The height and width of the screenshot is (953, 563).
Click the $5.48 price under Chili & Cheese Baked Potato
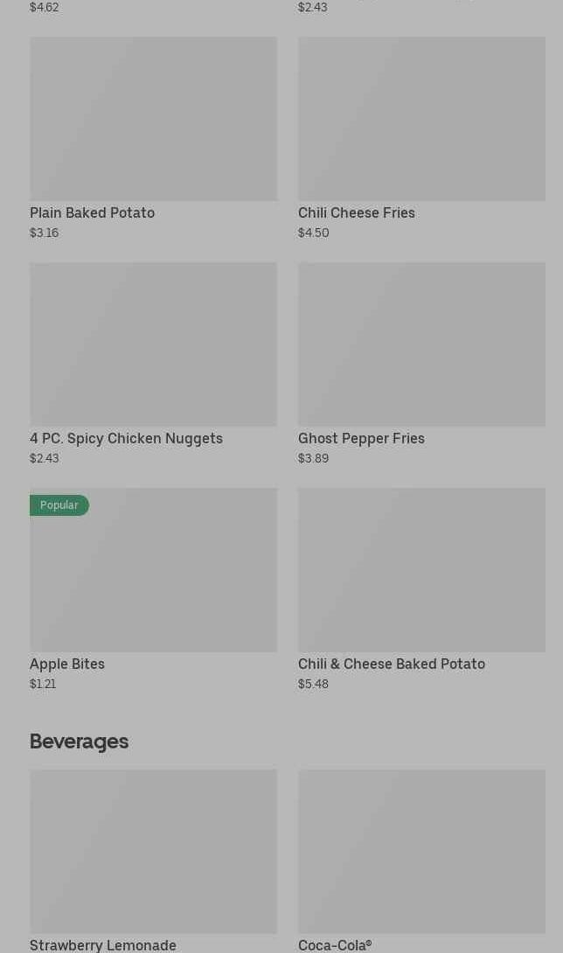point(313,684)
